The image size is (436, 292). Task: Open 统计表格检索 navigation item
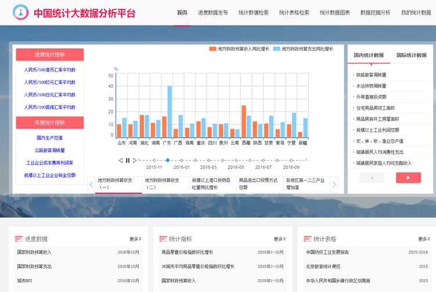pyautogui.click(x=294, y=13)
